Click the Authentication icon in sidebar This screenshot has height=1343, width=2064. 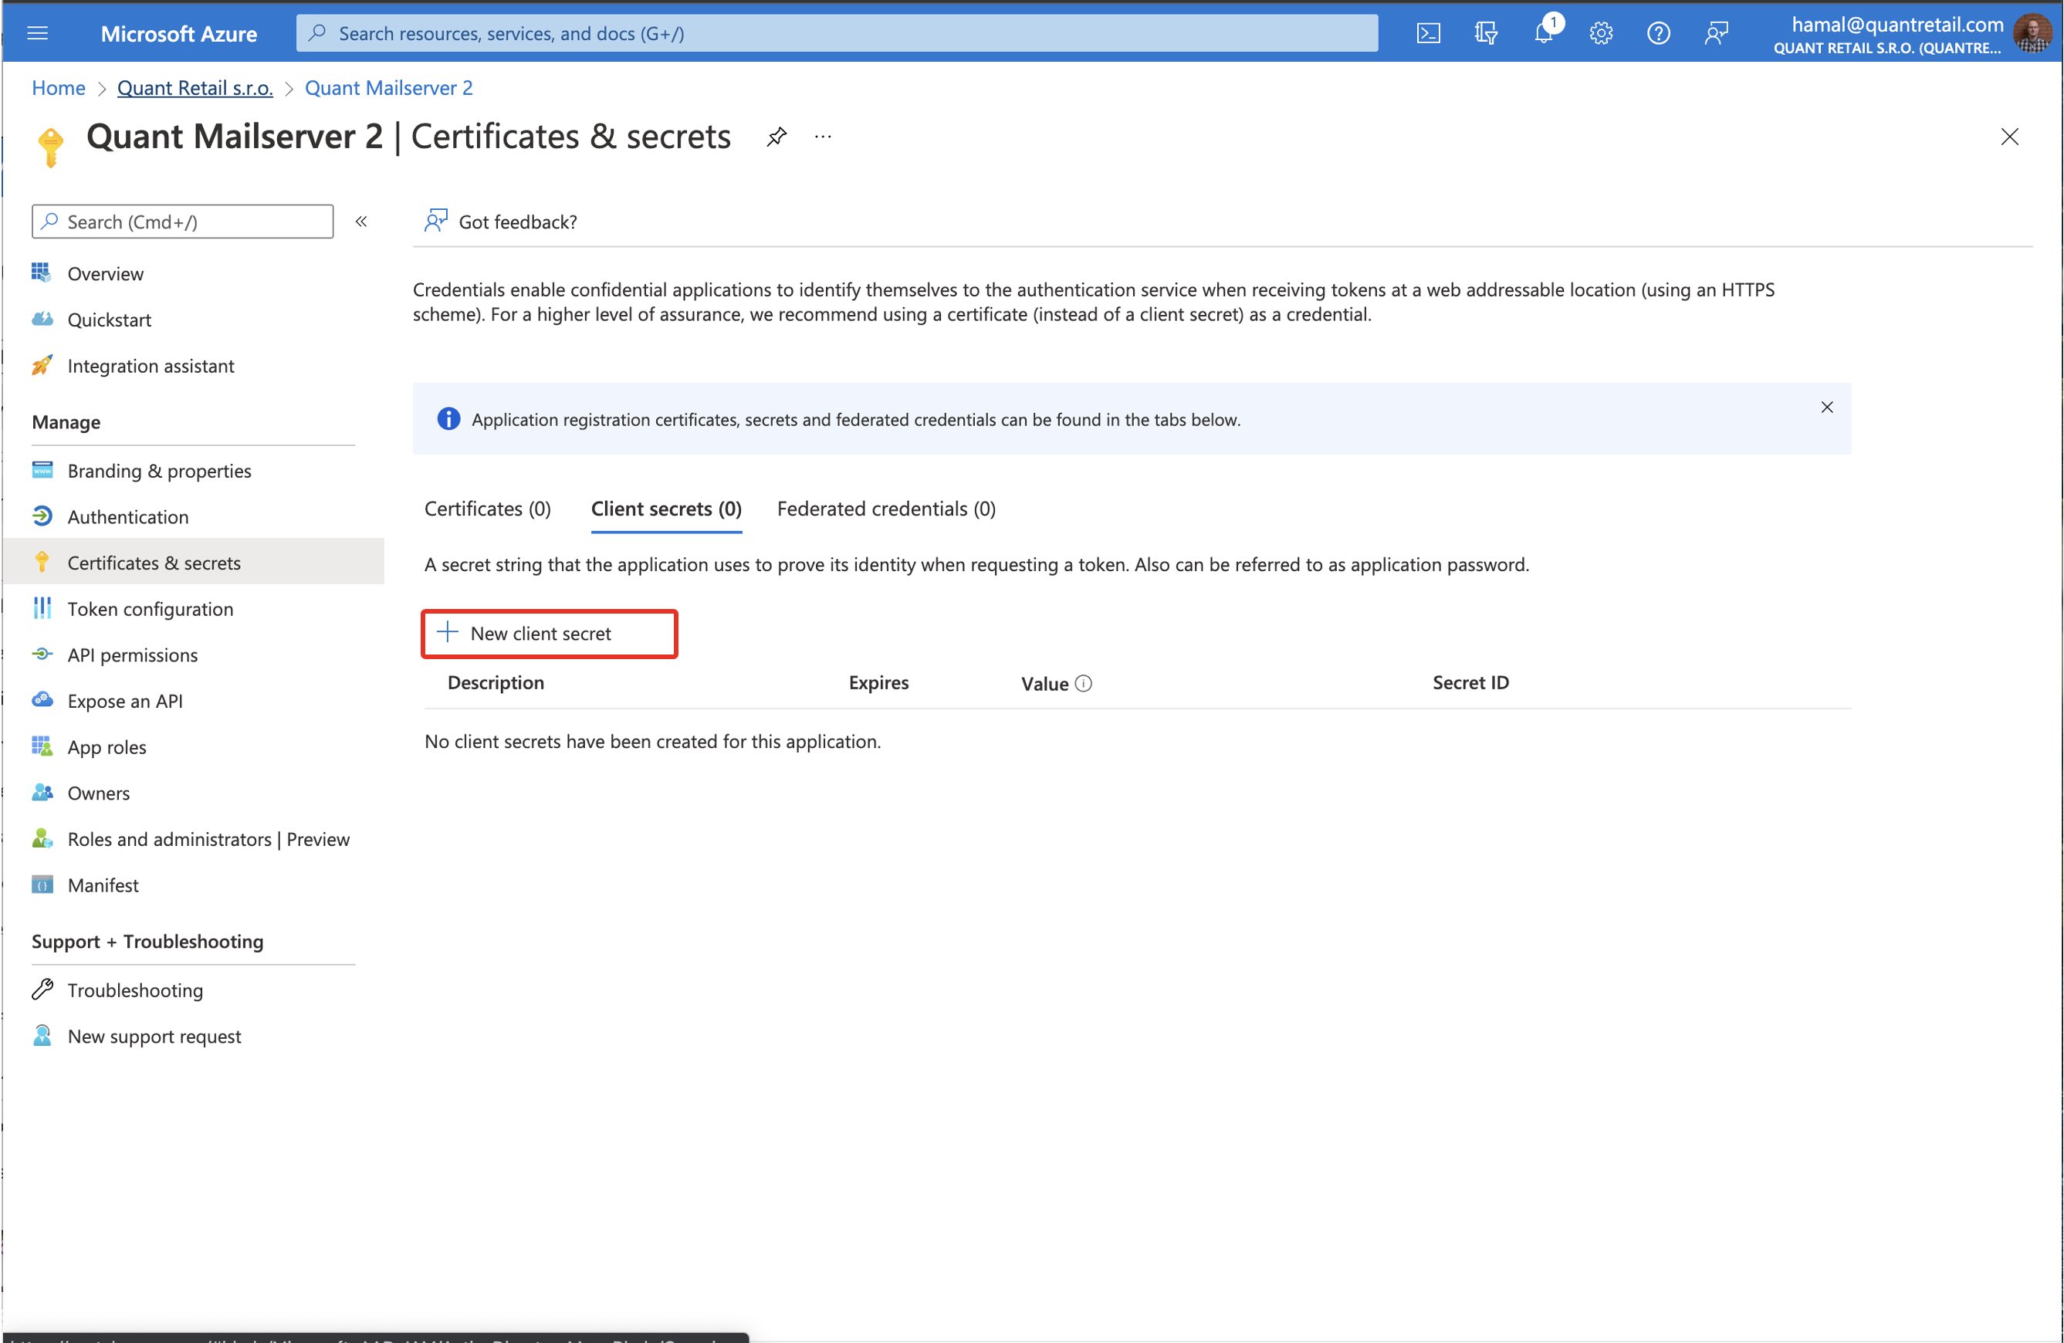[42, 516]
